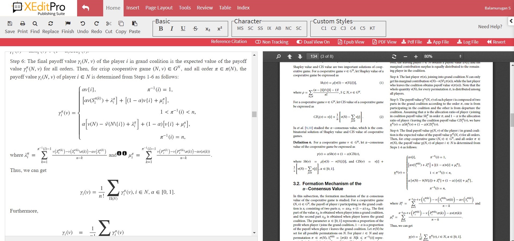The height and width of the screenshot is (241, 514).
Task: Open the Home tab
Action: [x=113, y=8]
